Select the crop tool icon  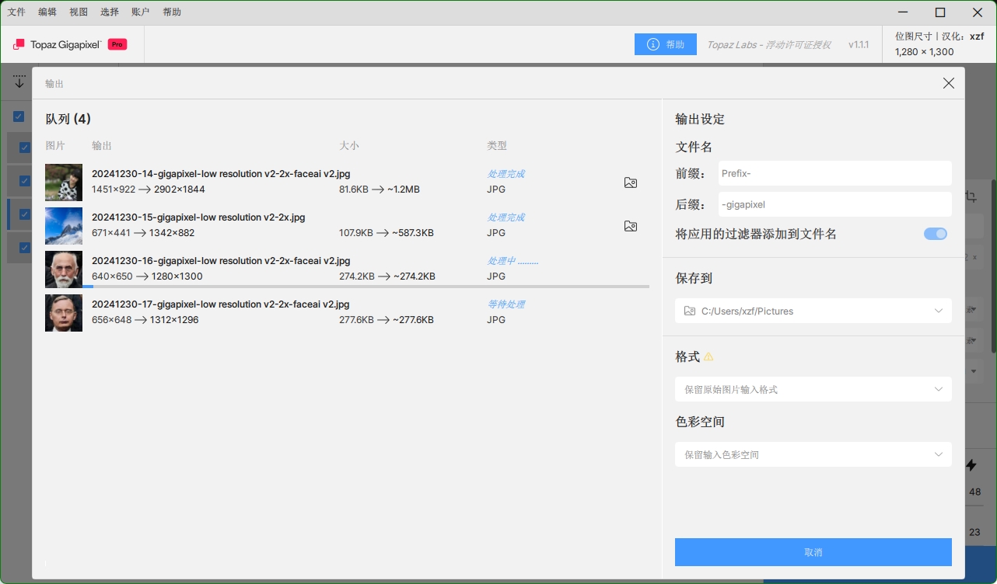(971, 197)
